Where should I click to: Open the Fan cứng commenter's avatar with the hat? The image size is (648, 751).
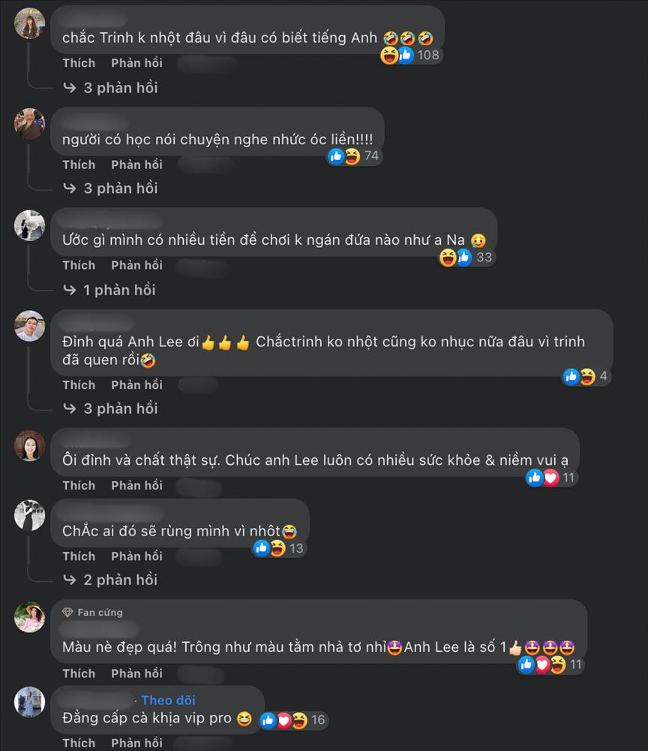click(x=30, y=617)
